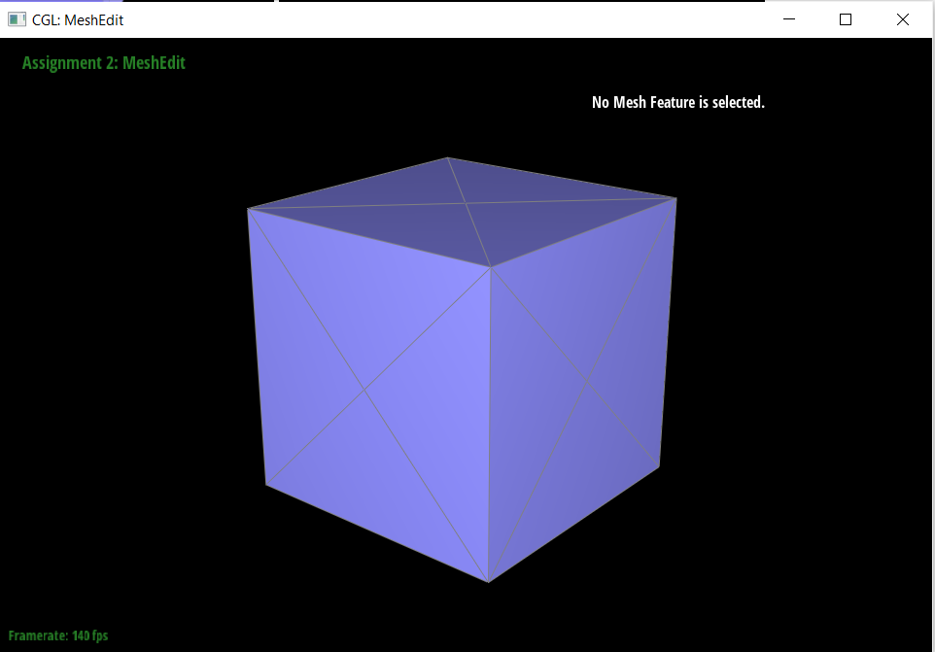The width and height of the screenshot is (935, 652).
Task: Select the cube's front vertical edge
Action: click(489, 428)
